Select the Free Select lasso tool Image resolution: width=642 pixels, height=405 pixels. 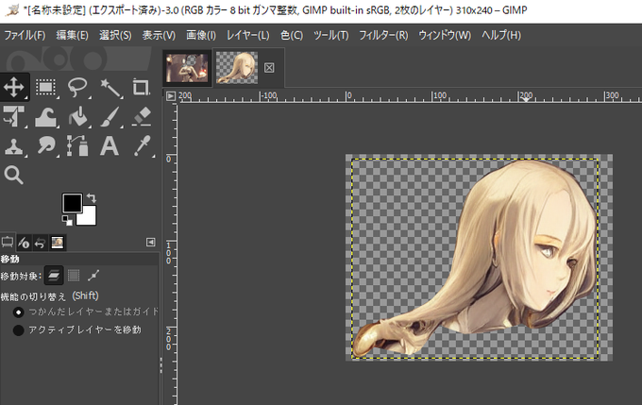[77, 87]
